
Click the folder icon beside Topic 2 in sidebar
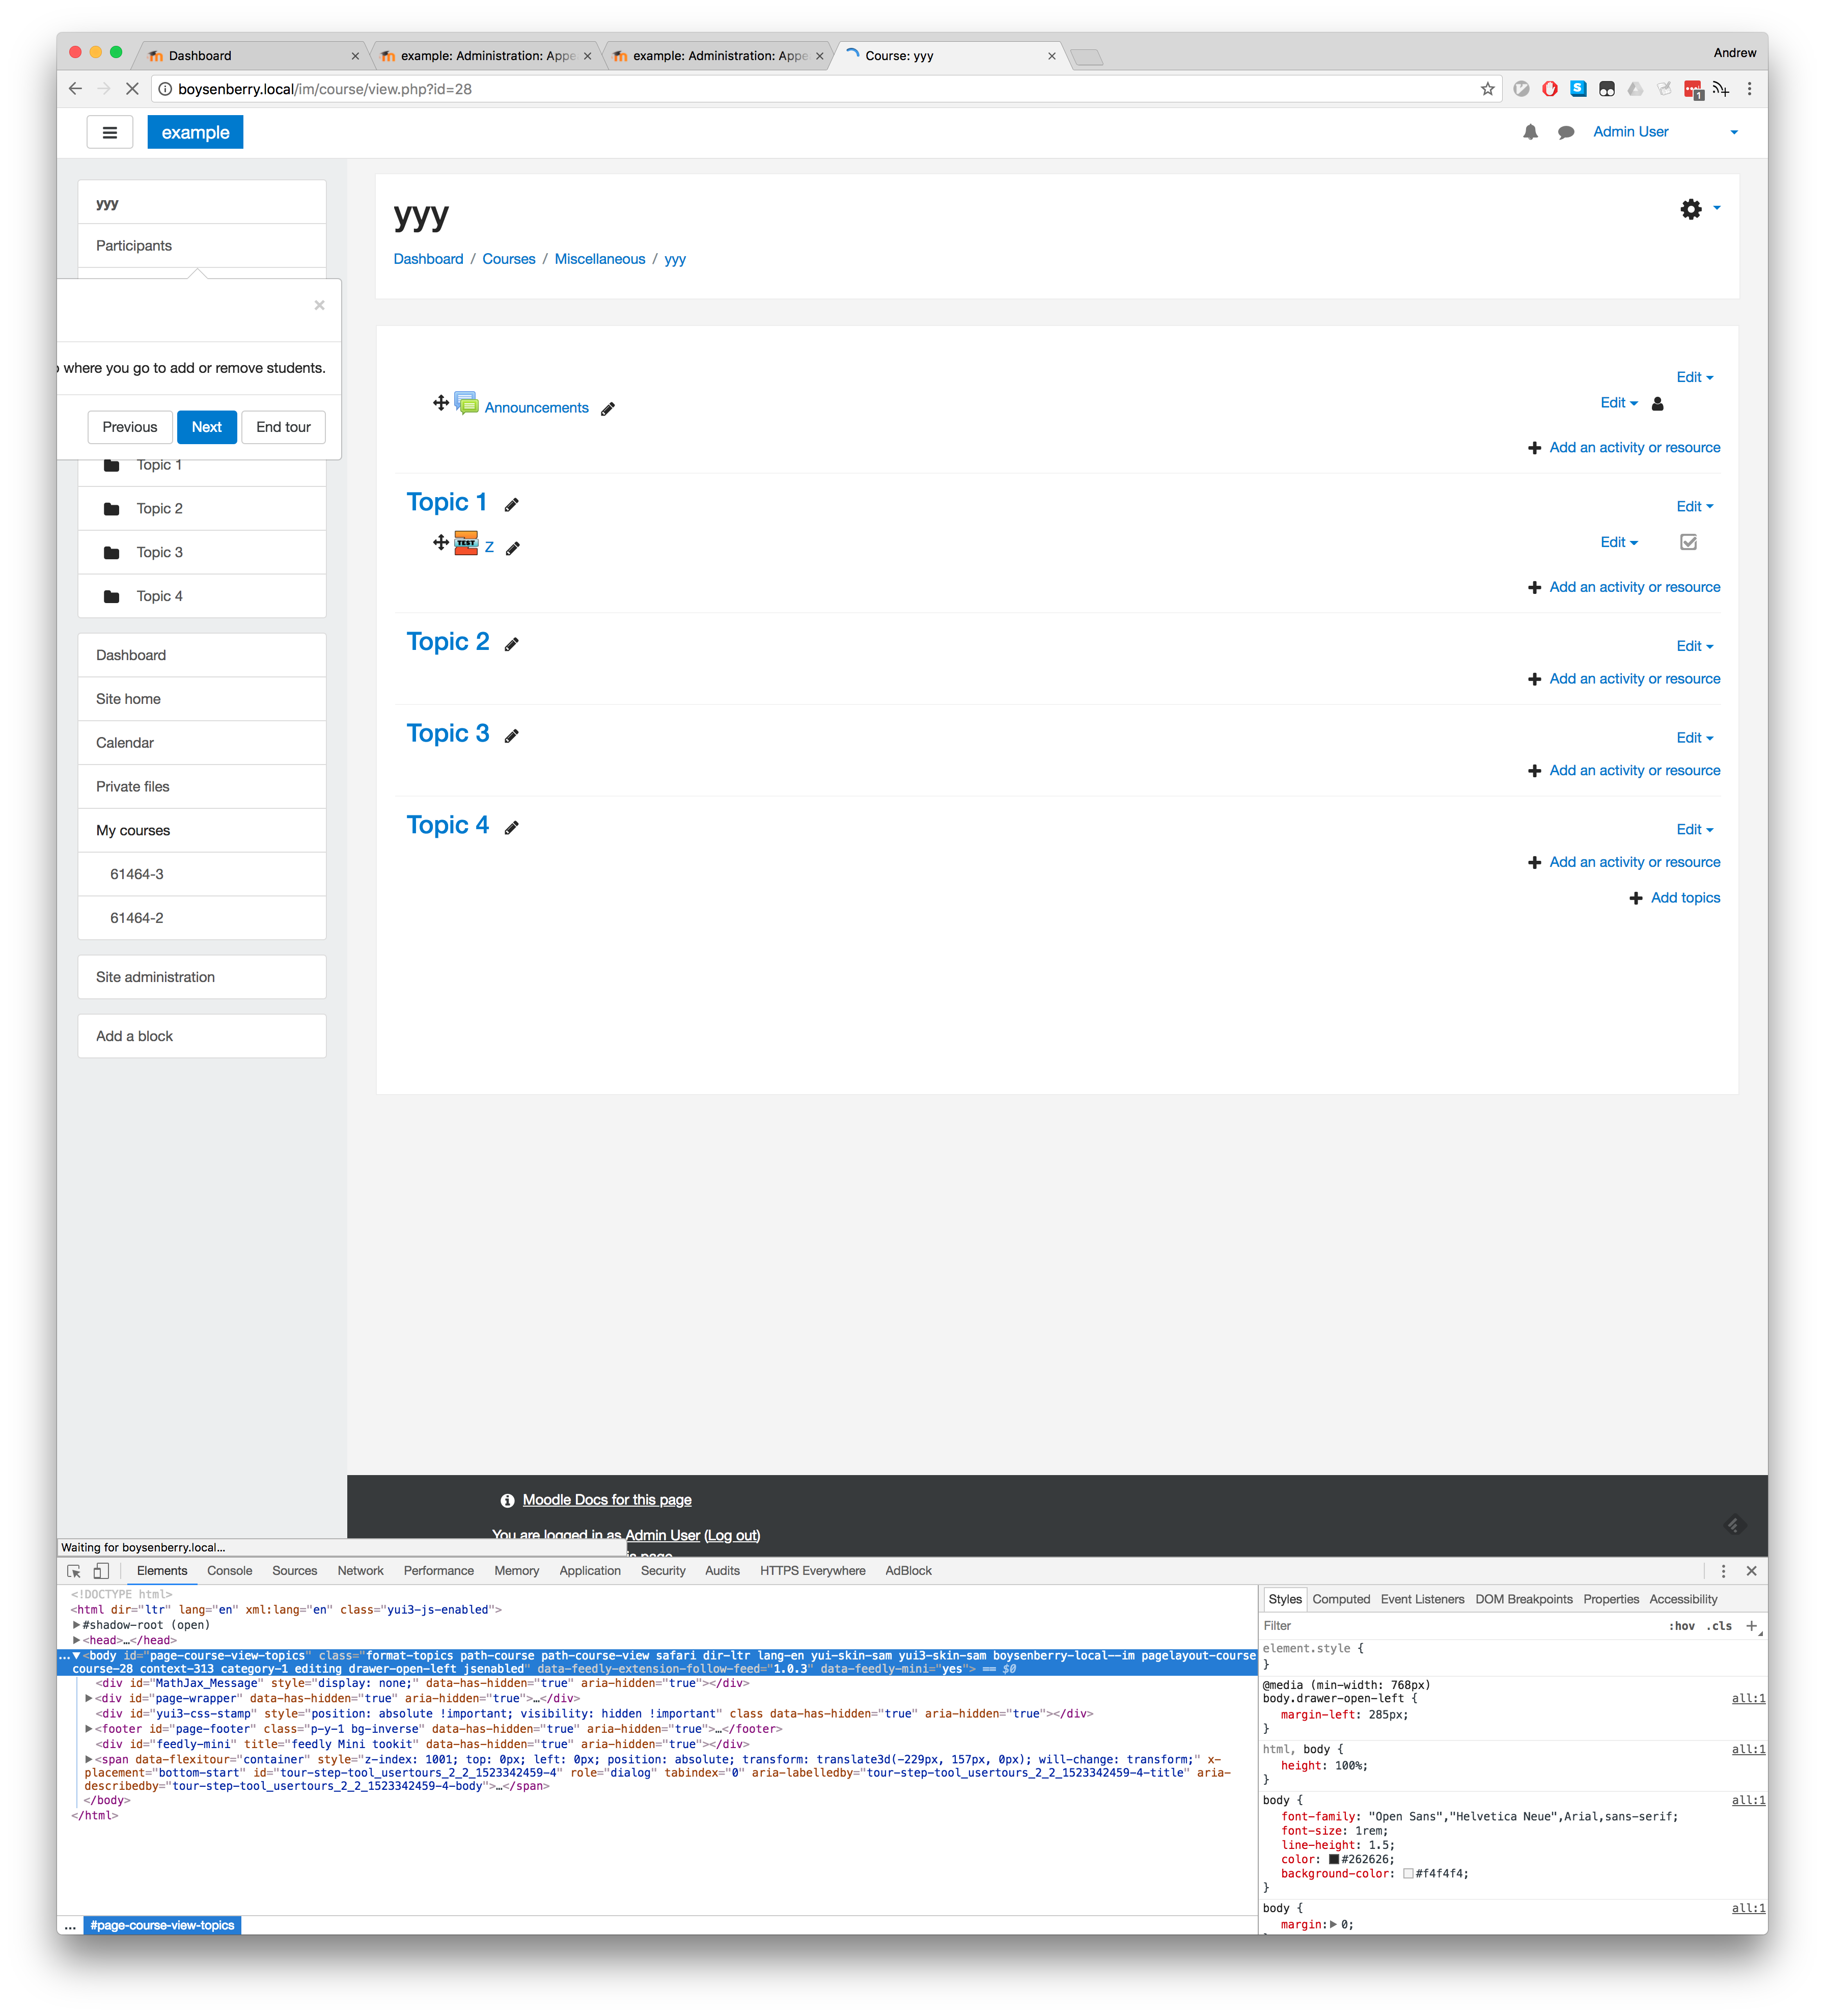point(112,509)
